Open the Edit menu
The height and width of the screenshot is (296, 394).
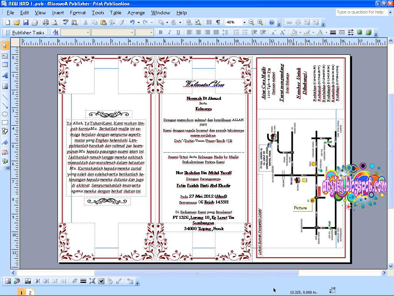click(x=24, y=13)
